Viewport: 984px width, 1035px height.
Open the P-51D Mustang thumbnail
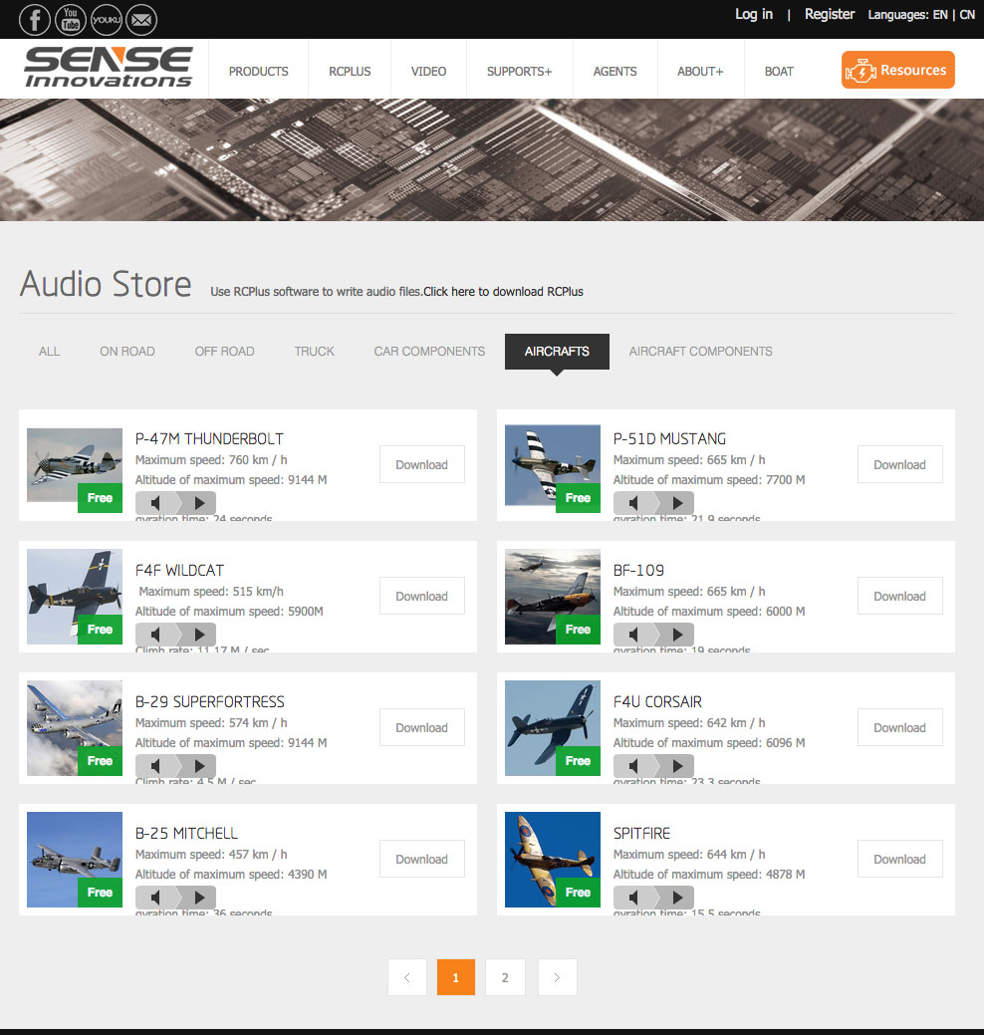coord(553,465)
